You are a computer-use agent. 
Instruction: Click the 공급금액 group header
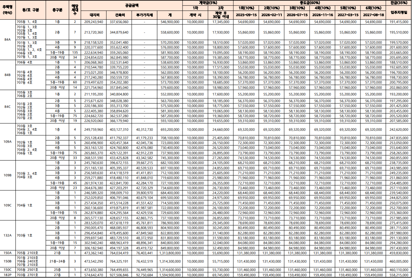pos(132,5)
